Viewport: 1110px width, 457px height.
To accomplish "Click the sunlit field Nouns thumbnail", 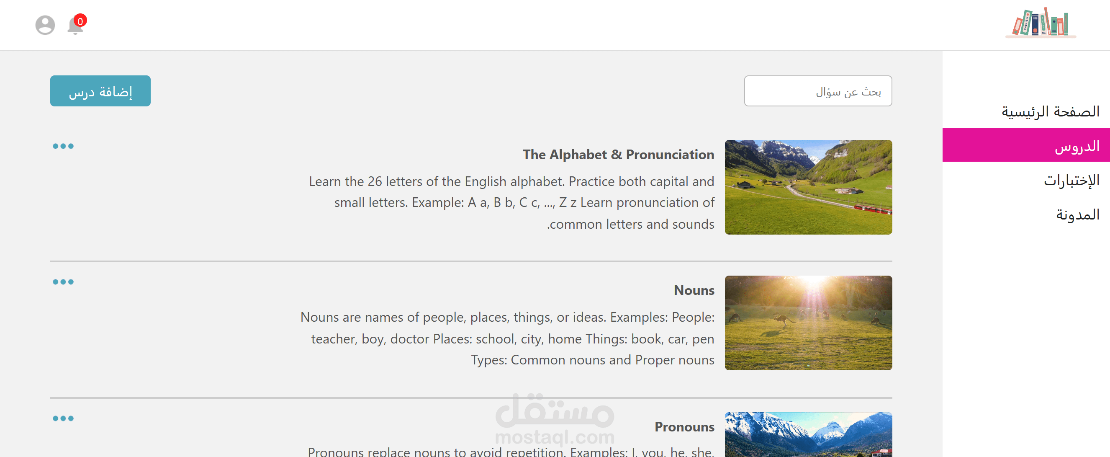I will (808, 323).
